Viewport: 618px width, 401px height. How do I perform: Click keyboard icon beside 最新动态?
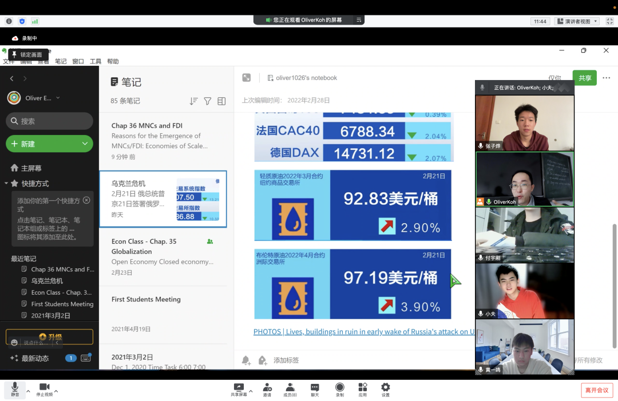pos(86,358)
